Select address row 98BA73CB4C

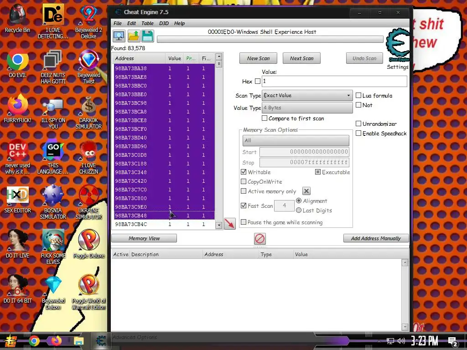(164, 224)
